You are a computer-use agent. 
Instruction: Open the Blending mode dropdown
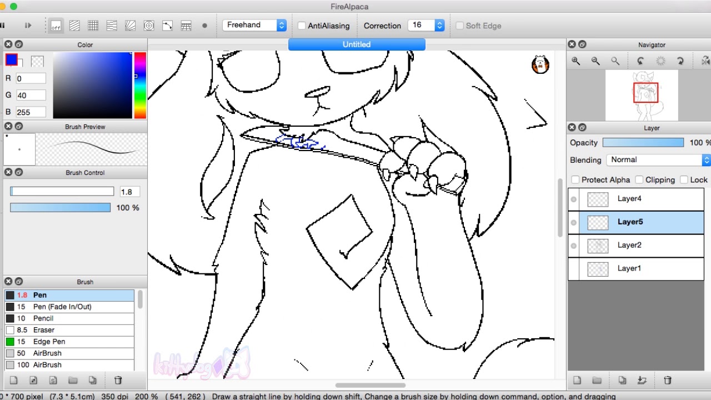(x=658, y=160)
